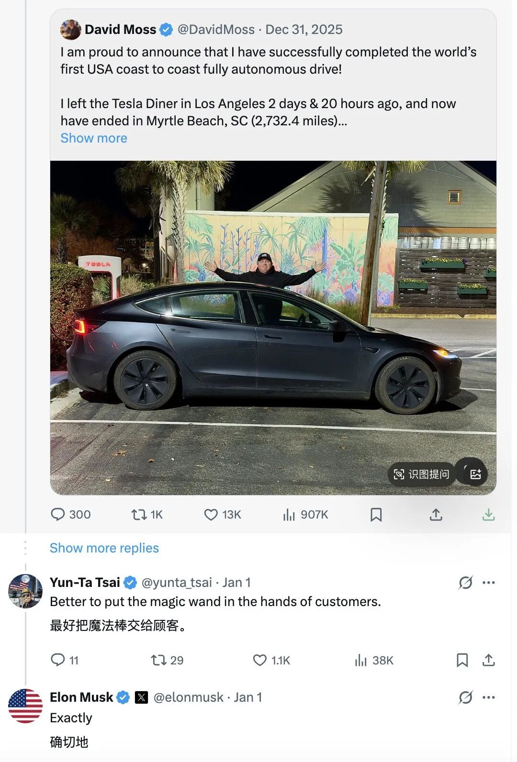The image size is (517, 762).
Task: Open @DavidMoss profile handle link
Action: 216,30
